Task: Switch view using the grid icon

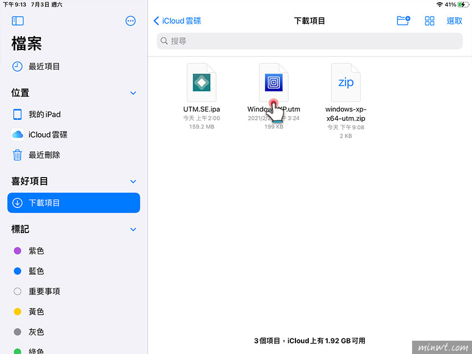Action: point(429,21)
